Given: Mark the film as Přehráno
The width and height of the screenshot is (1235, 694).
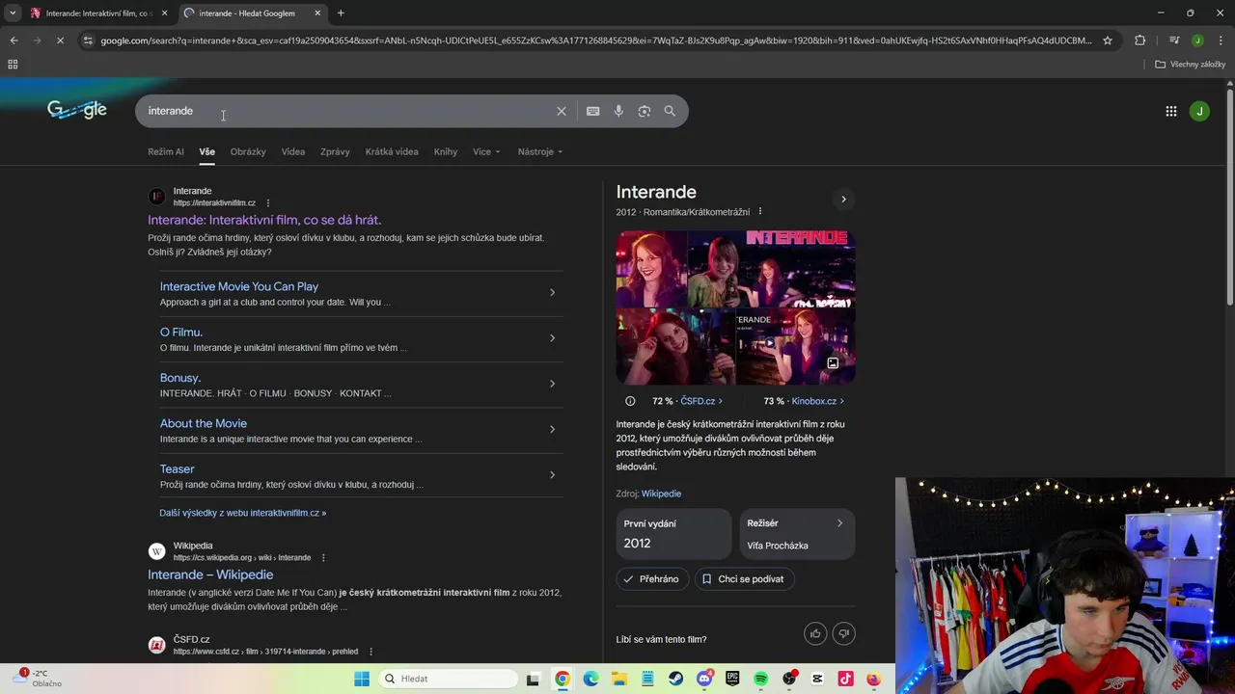Looking at the screenshot, I should pyautogui.click(x=651, y=579).
